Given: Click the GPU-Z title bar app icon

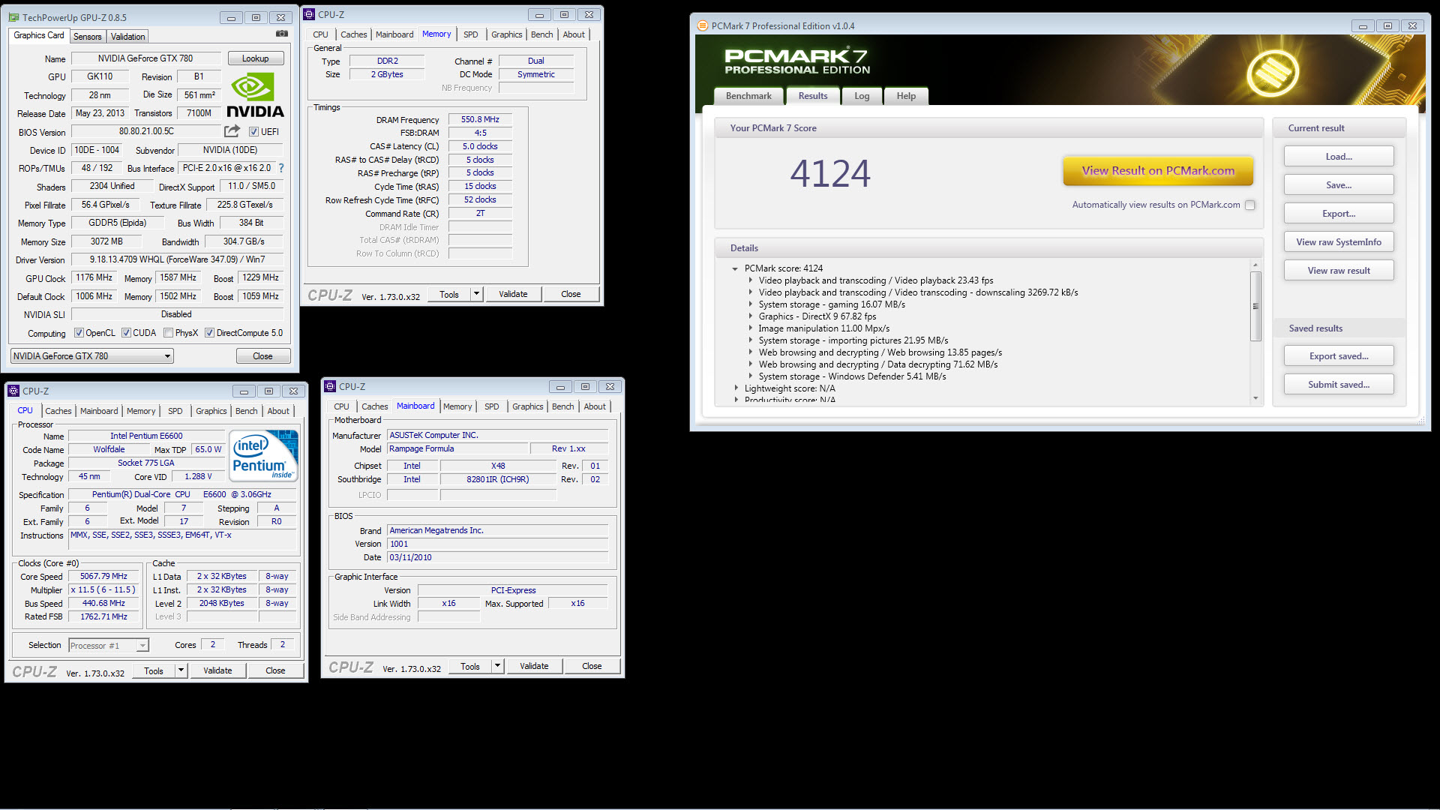Looking at the screenshot, I should point(14,17).
